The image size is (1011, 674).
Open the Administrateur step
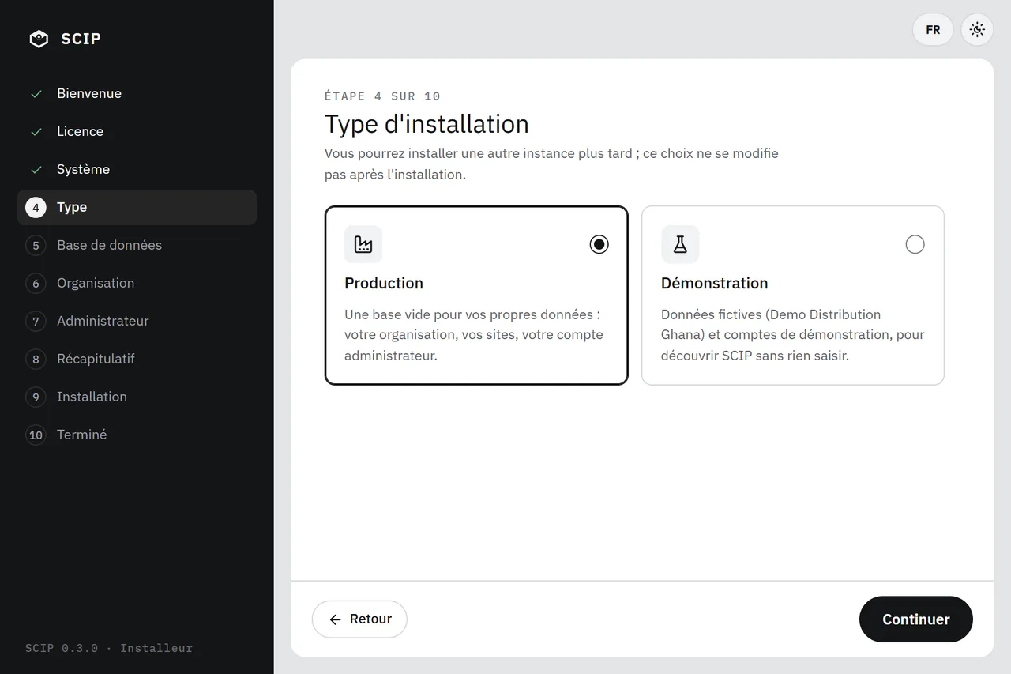tap(137, 321)
